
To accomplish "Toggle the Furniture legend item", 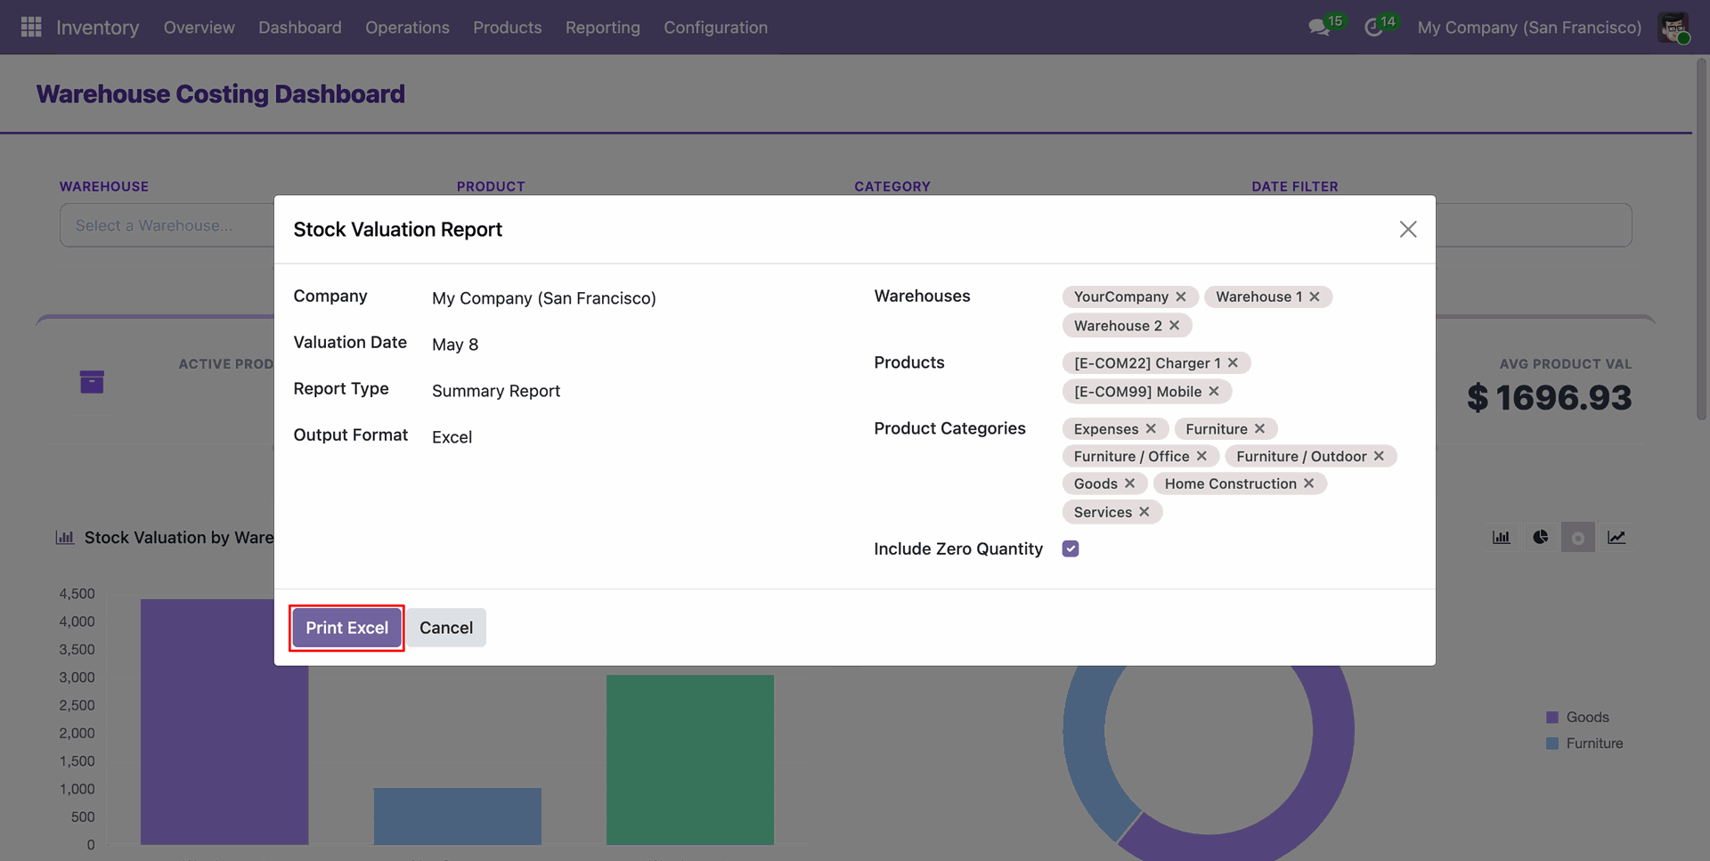I will point(1584,743).
